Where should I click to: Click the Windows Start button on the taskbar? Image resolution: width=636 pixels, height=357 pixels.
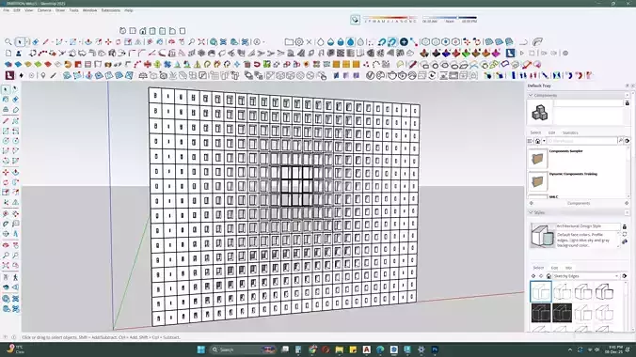point(200,349)
